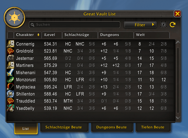
Task: Select the Monzorust character name
Action: coord(26,80)
